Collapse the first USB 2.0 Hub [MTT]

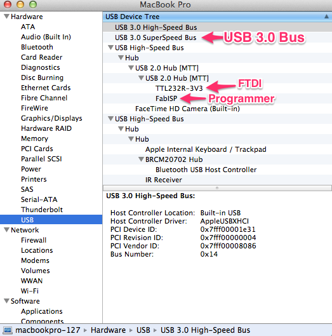(131, 68)
